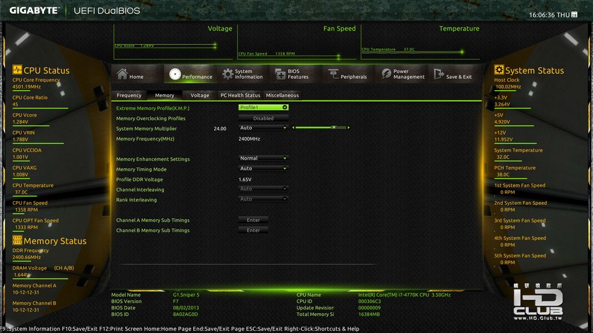
Task: Click the Memory Channel B timings 10-12-12-31
Action: [25, 310]
